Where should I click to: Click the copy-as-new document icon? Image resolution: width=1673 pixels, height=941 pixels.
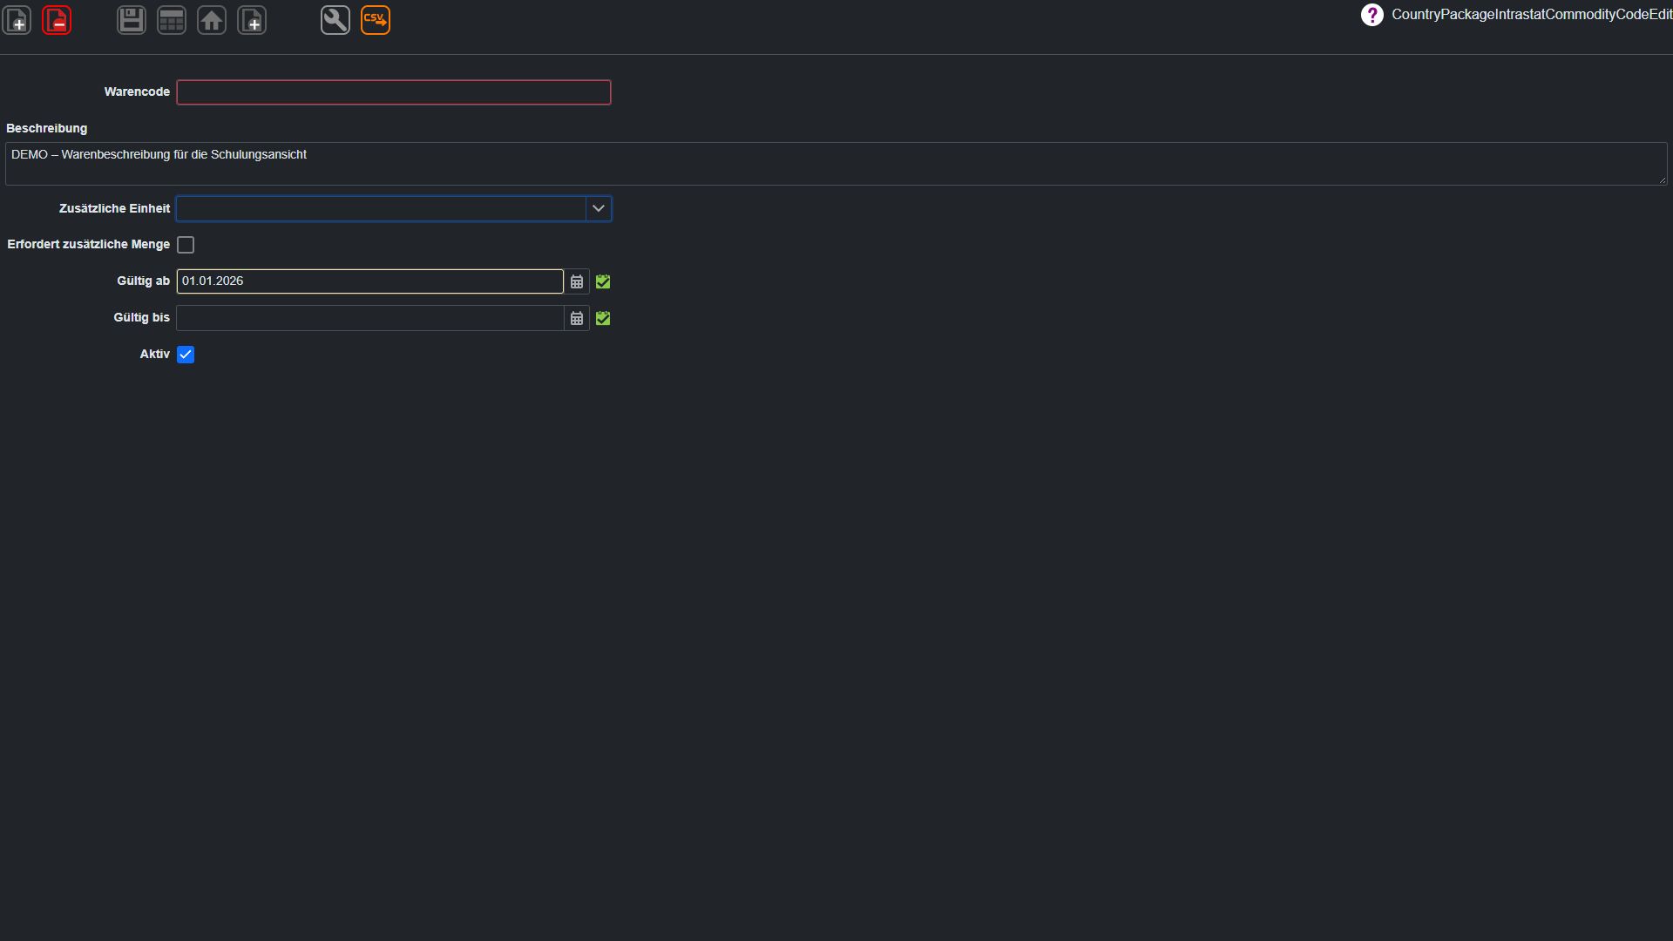(x=252, y=20)
